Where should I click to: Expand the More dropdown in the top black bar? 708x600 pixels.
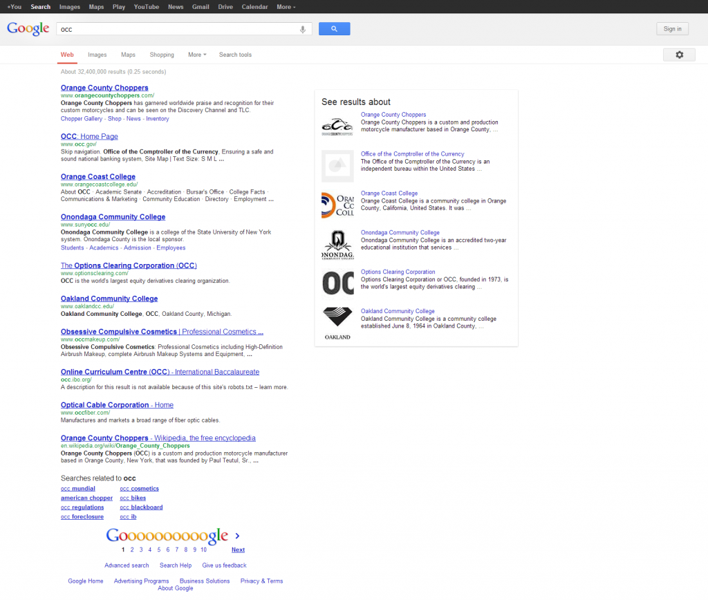(x=286, y=7)
